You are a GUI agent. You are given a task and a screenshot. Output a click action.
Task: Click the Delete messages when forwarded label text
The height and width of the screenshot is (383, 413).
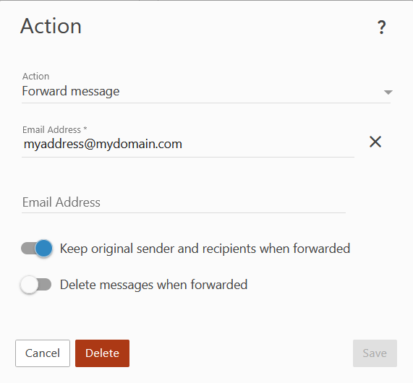coord(153,285)
